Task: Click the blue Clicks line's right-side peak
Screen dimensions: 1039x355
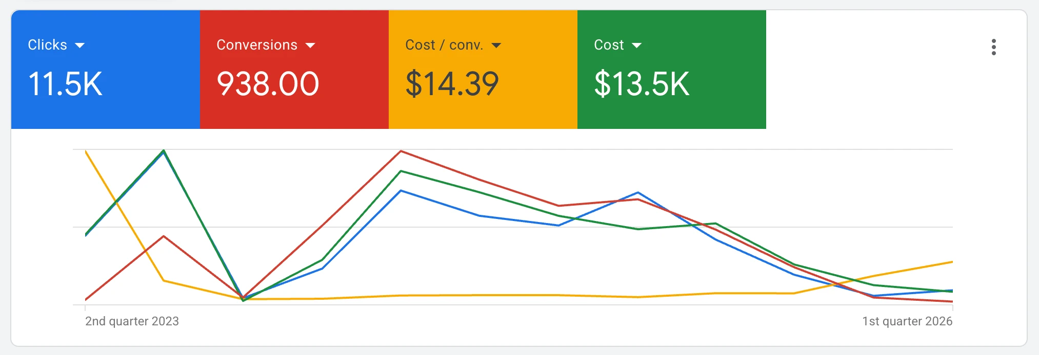Action: point(638,193)
